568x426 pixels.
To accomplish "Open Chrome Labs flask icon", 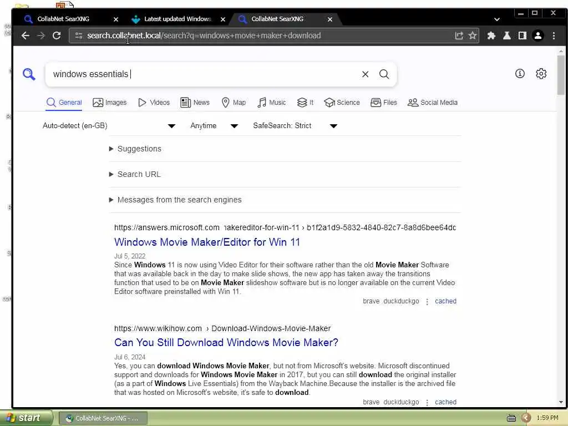I will click(x=507, y=35).
